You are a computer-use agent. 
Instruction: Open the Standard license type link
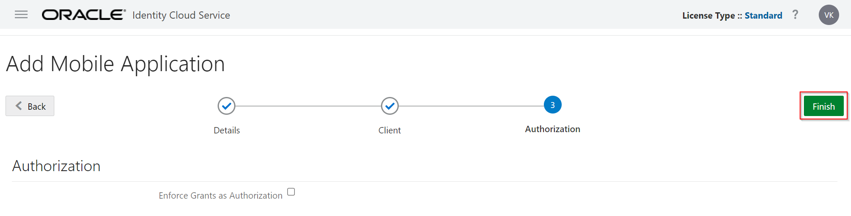[763, 16]
